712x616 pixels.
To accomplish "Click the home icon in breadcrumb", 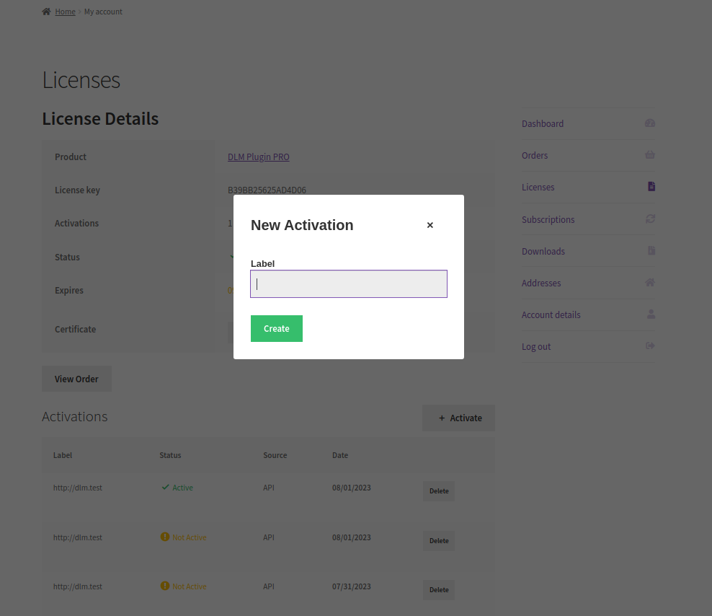I will click(x=46, y=12).
